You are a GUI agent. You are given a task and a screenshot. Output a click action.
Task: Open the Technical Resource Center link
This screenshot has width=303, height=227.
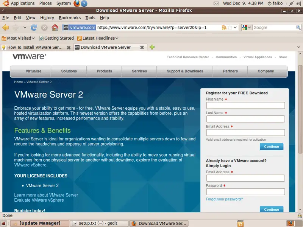[188, 57]
